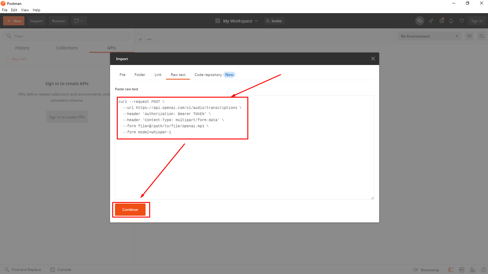Viewport: 488px width, 274px height.
Task: Open the Runner
Action: tap(58, 21)
